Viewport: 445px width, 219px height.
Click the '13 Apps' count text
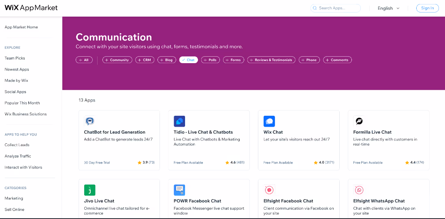[x=87, y=100]
